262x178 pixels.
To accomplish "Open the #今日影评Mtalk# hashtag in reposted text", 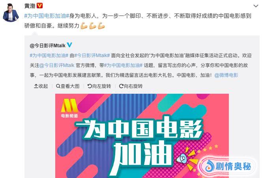I will (x=92, y=56).
